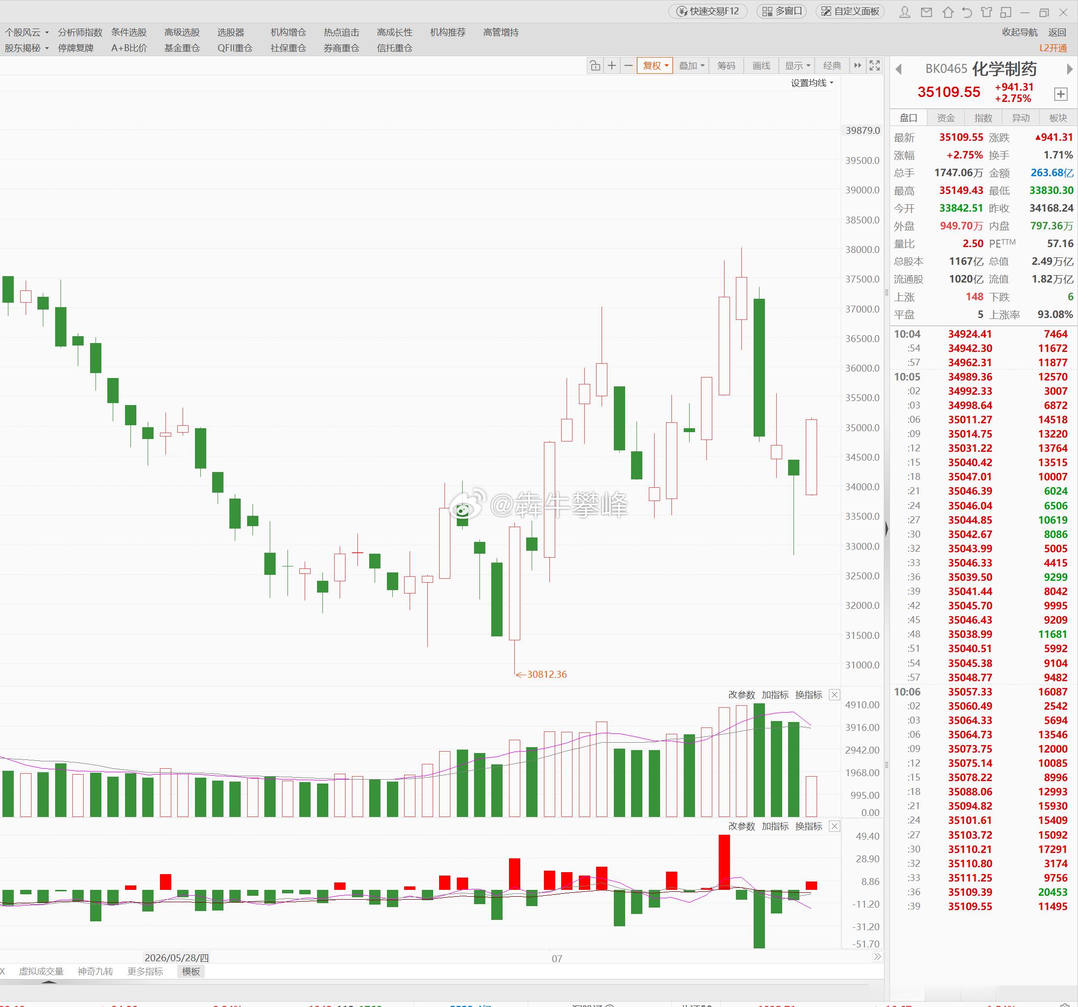
Task: Toggle the 筹码 chip distribution view
Action: tap(727, 65)
